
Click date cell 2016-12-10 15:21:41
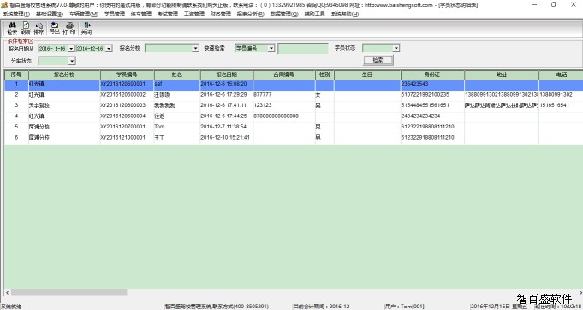point(227,138)
